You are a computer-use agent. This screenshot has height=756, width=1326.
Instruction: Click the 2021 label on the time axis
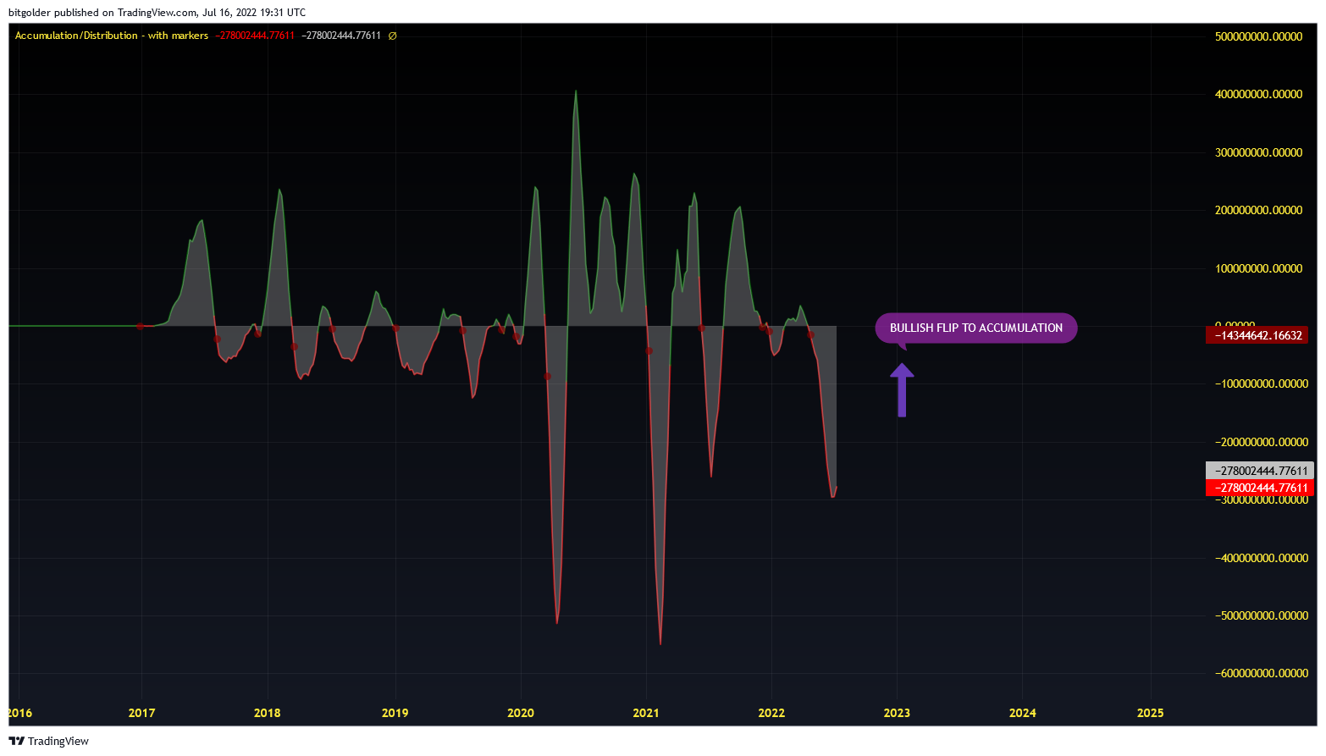646,713
